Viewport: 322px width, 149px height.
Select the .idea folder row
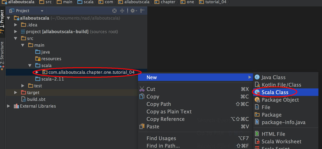pos(76,25)
